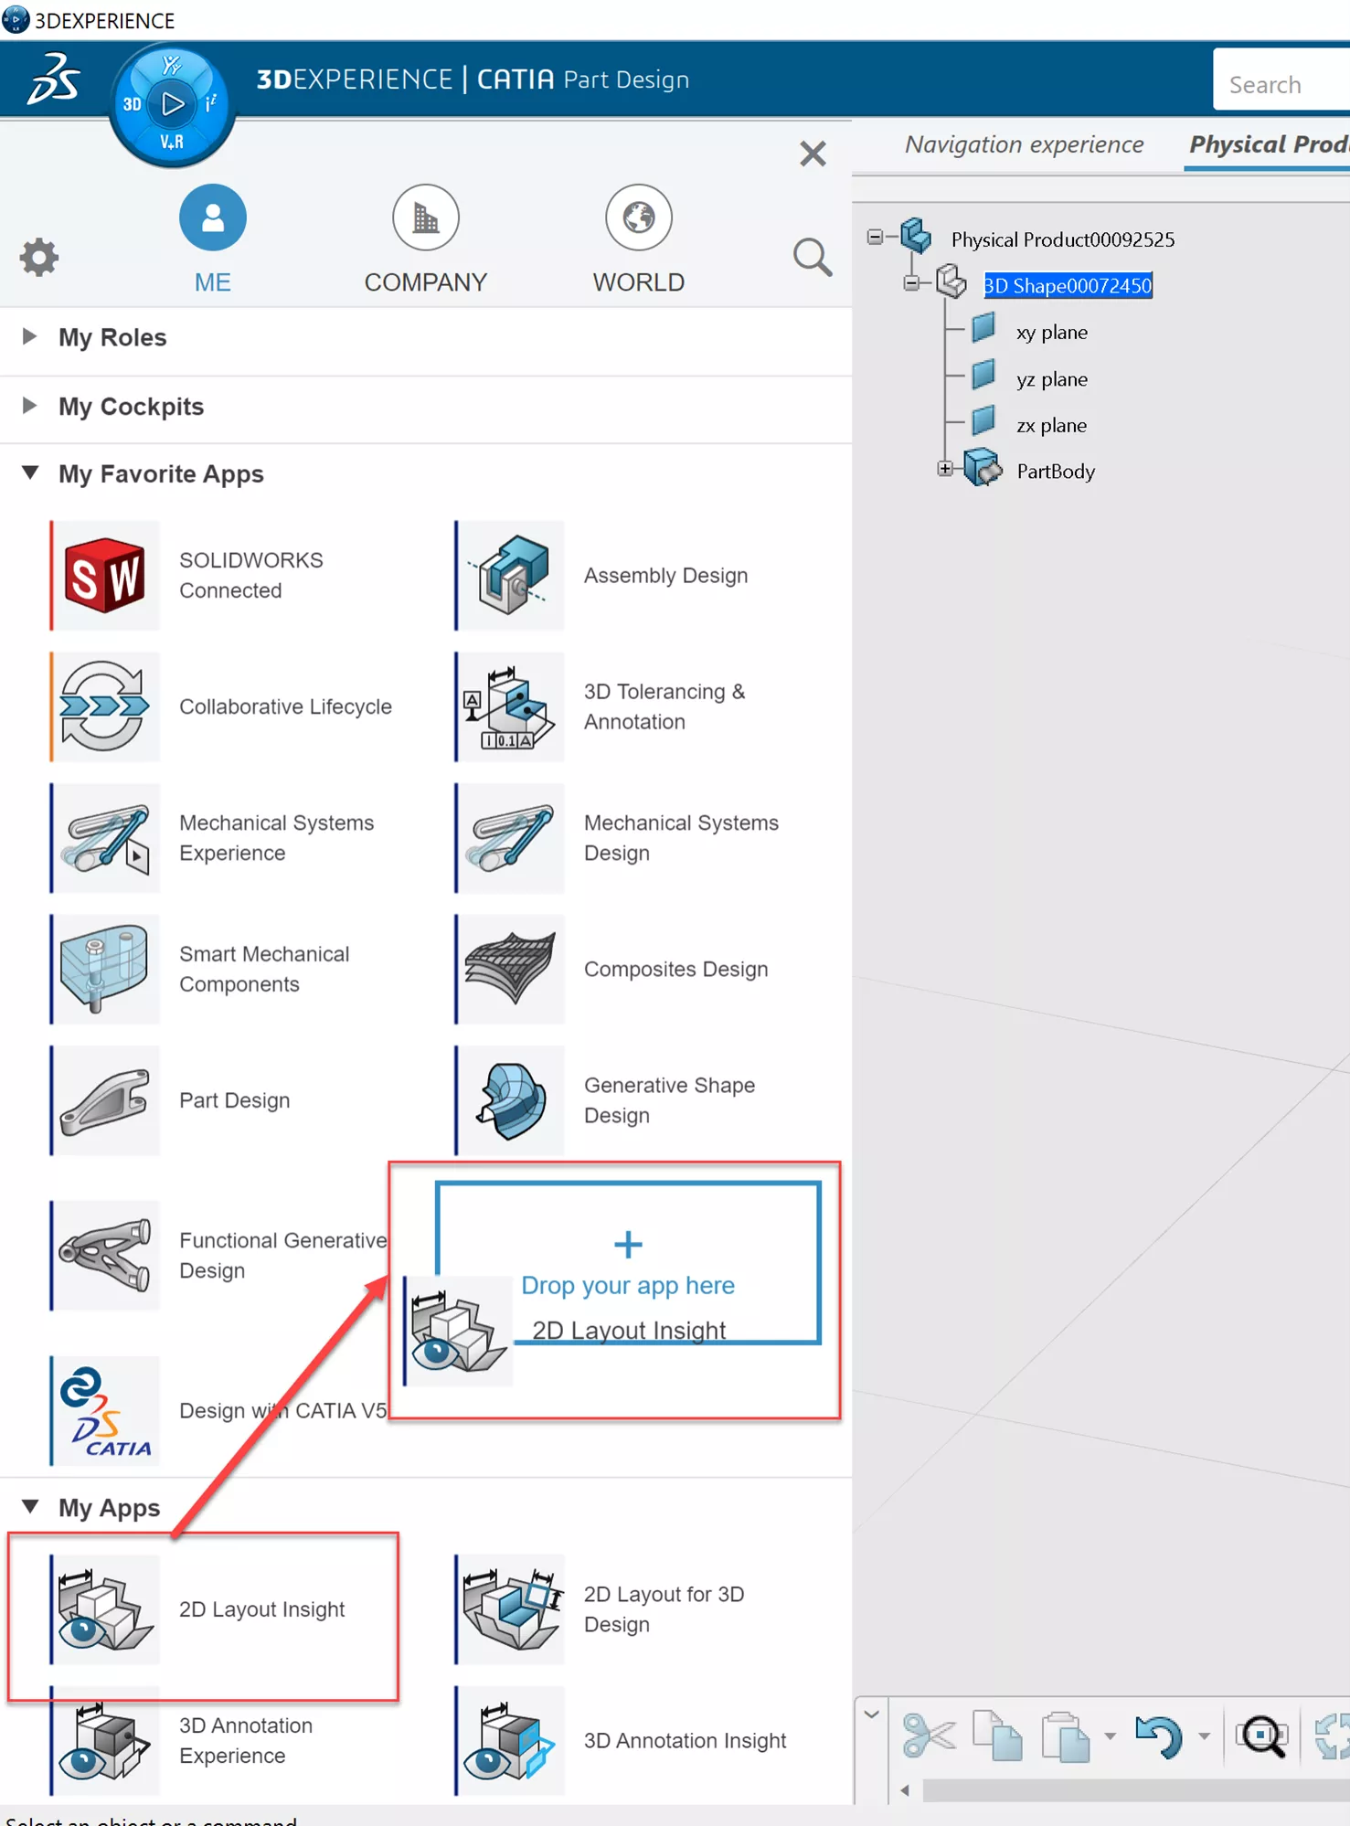Select PartBody label in tree

tap(1056, 471)
